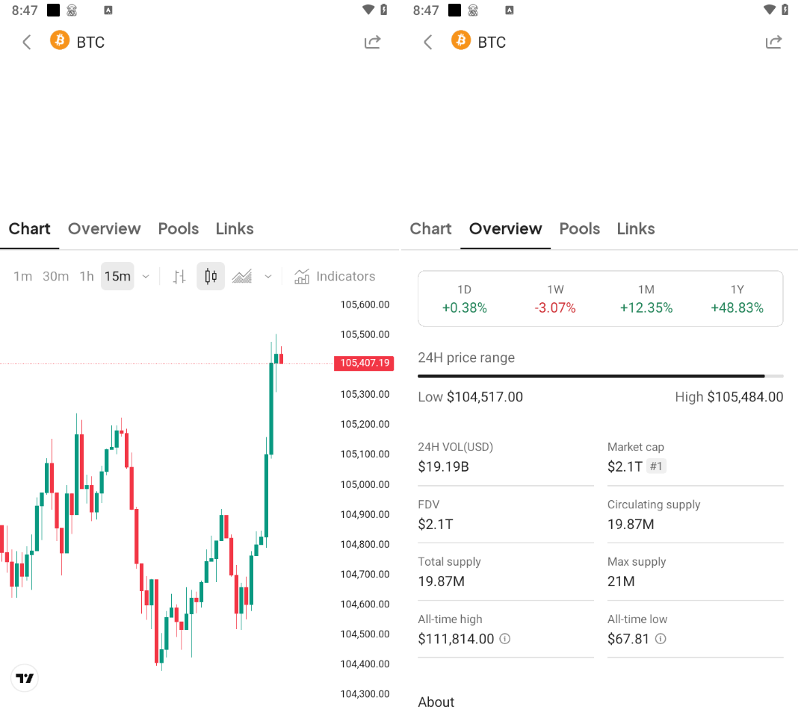Tap the 1M +12.35% change
The width and height of the screenshot is (798, 709).
(646, 299)
